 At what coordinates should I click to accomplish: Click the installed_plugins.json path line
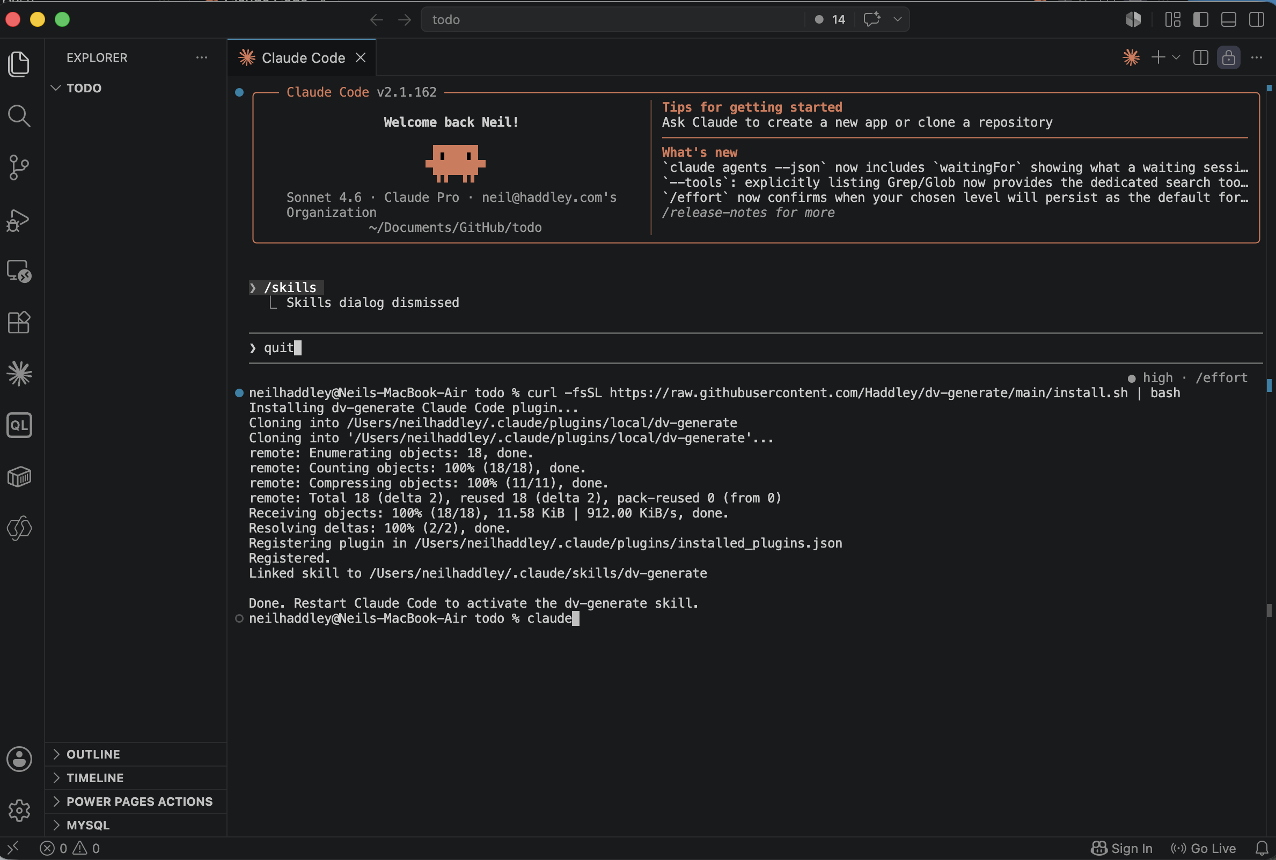pos(545,543)
